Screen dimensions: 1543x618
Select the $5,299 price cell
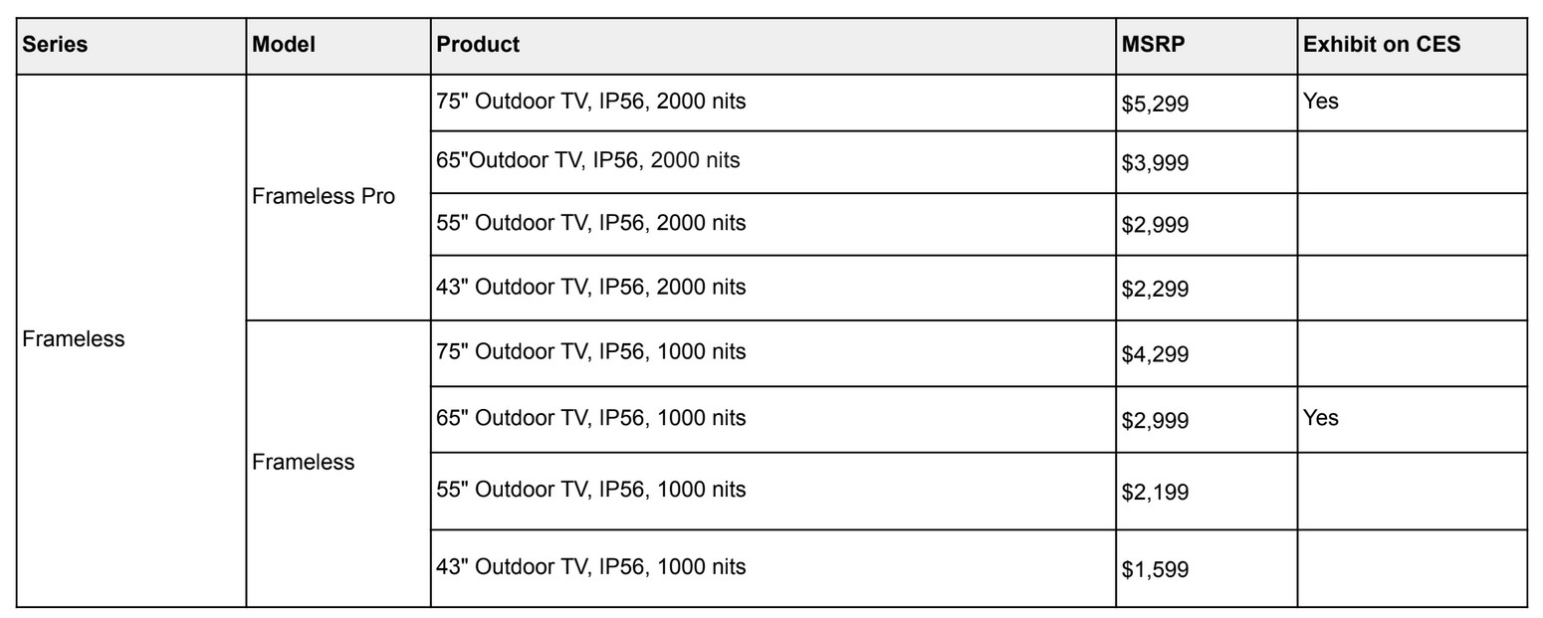pyautogui.click(x=1155, y=103)
